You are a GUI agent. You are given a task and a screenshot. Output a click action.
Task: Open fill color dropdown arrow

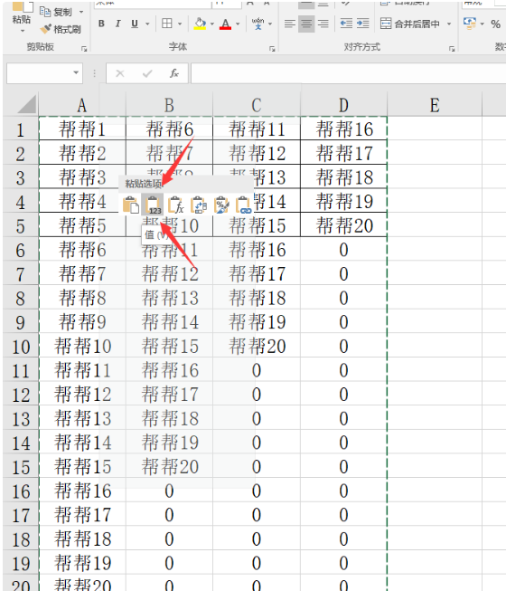212,24
